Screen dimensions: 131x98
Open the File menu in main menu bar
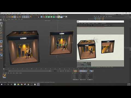coord(1,15)
